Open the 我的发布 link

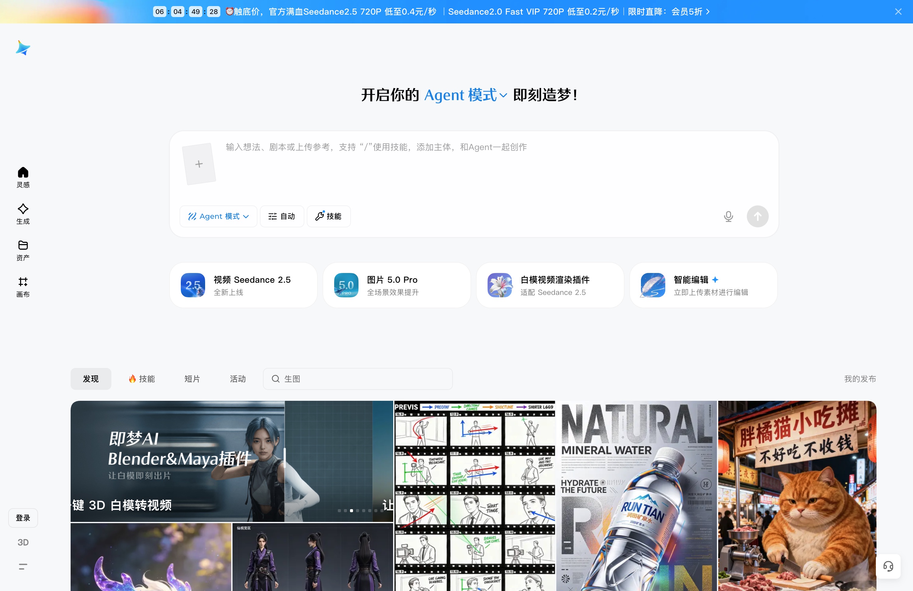(860, 379)
